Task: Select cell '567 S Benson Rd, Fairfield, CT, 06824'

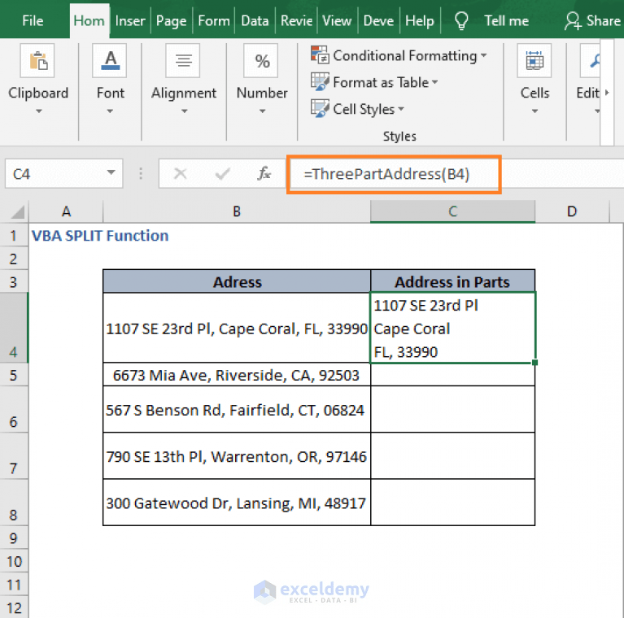Action: 237,409
